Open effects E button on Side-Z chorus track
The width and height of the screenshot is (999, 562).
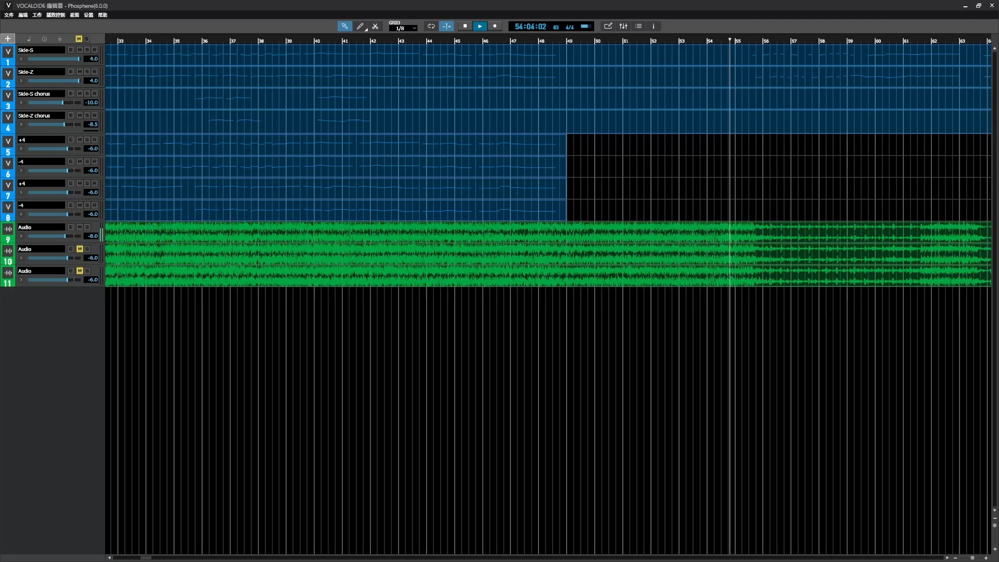pos(71,116)
